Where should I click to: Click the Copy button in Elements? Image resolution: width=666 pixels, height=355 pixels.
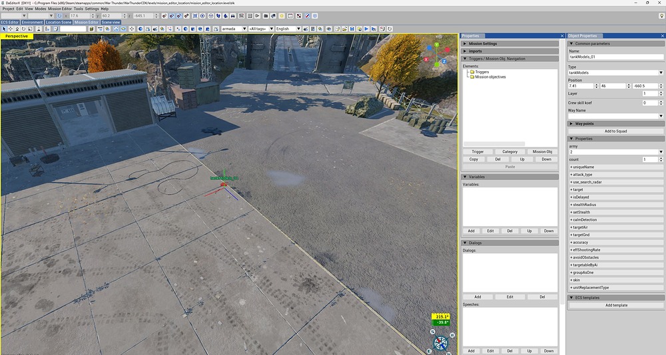click(474, 160)
